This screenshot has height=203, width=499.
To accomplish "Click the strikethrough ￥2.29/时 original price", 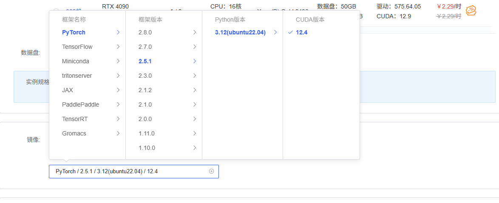I will (449, 16).
